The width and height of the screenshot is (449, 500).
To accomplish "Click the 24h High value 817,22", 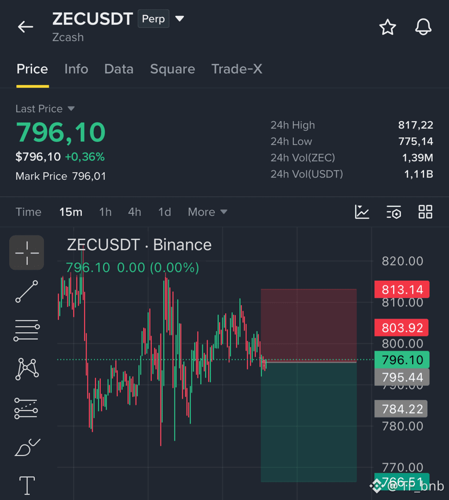I will click(415, 125).
